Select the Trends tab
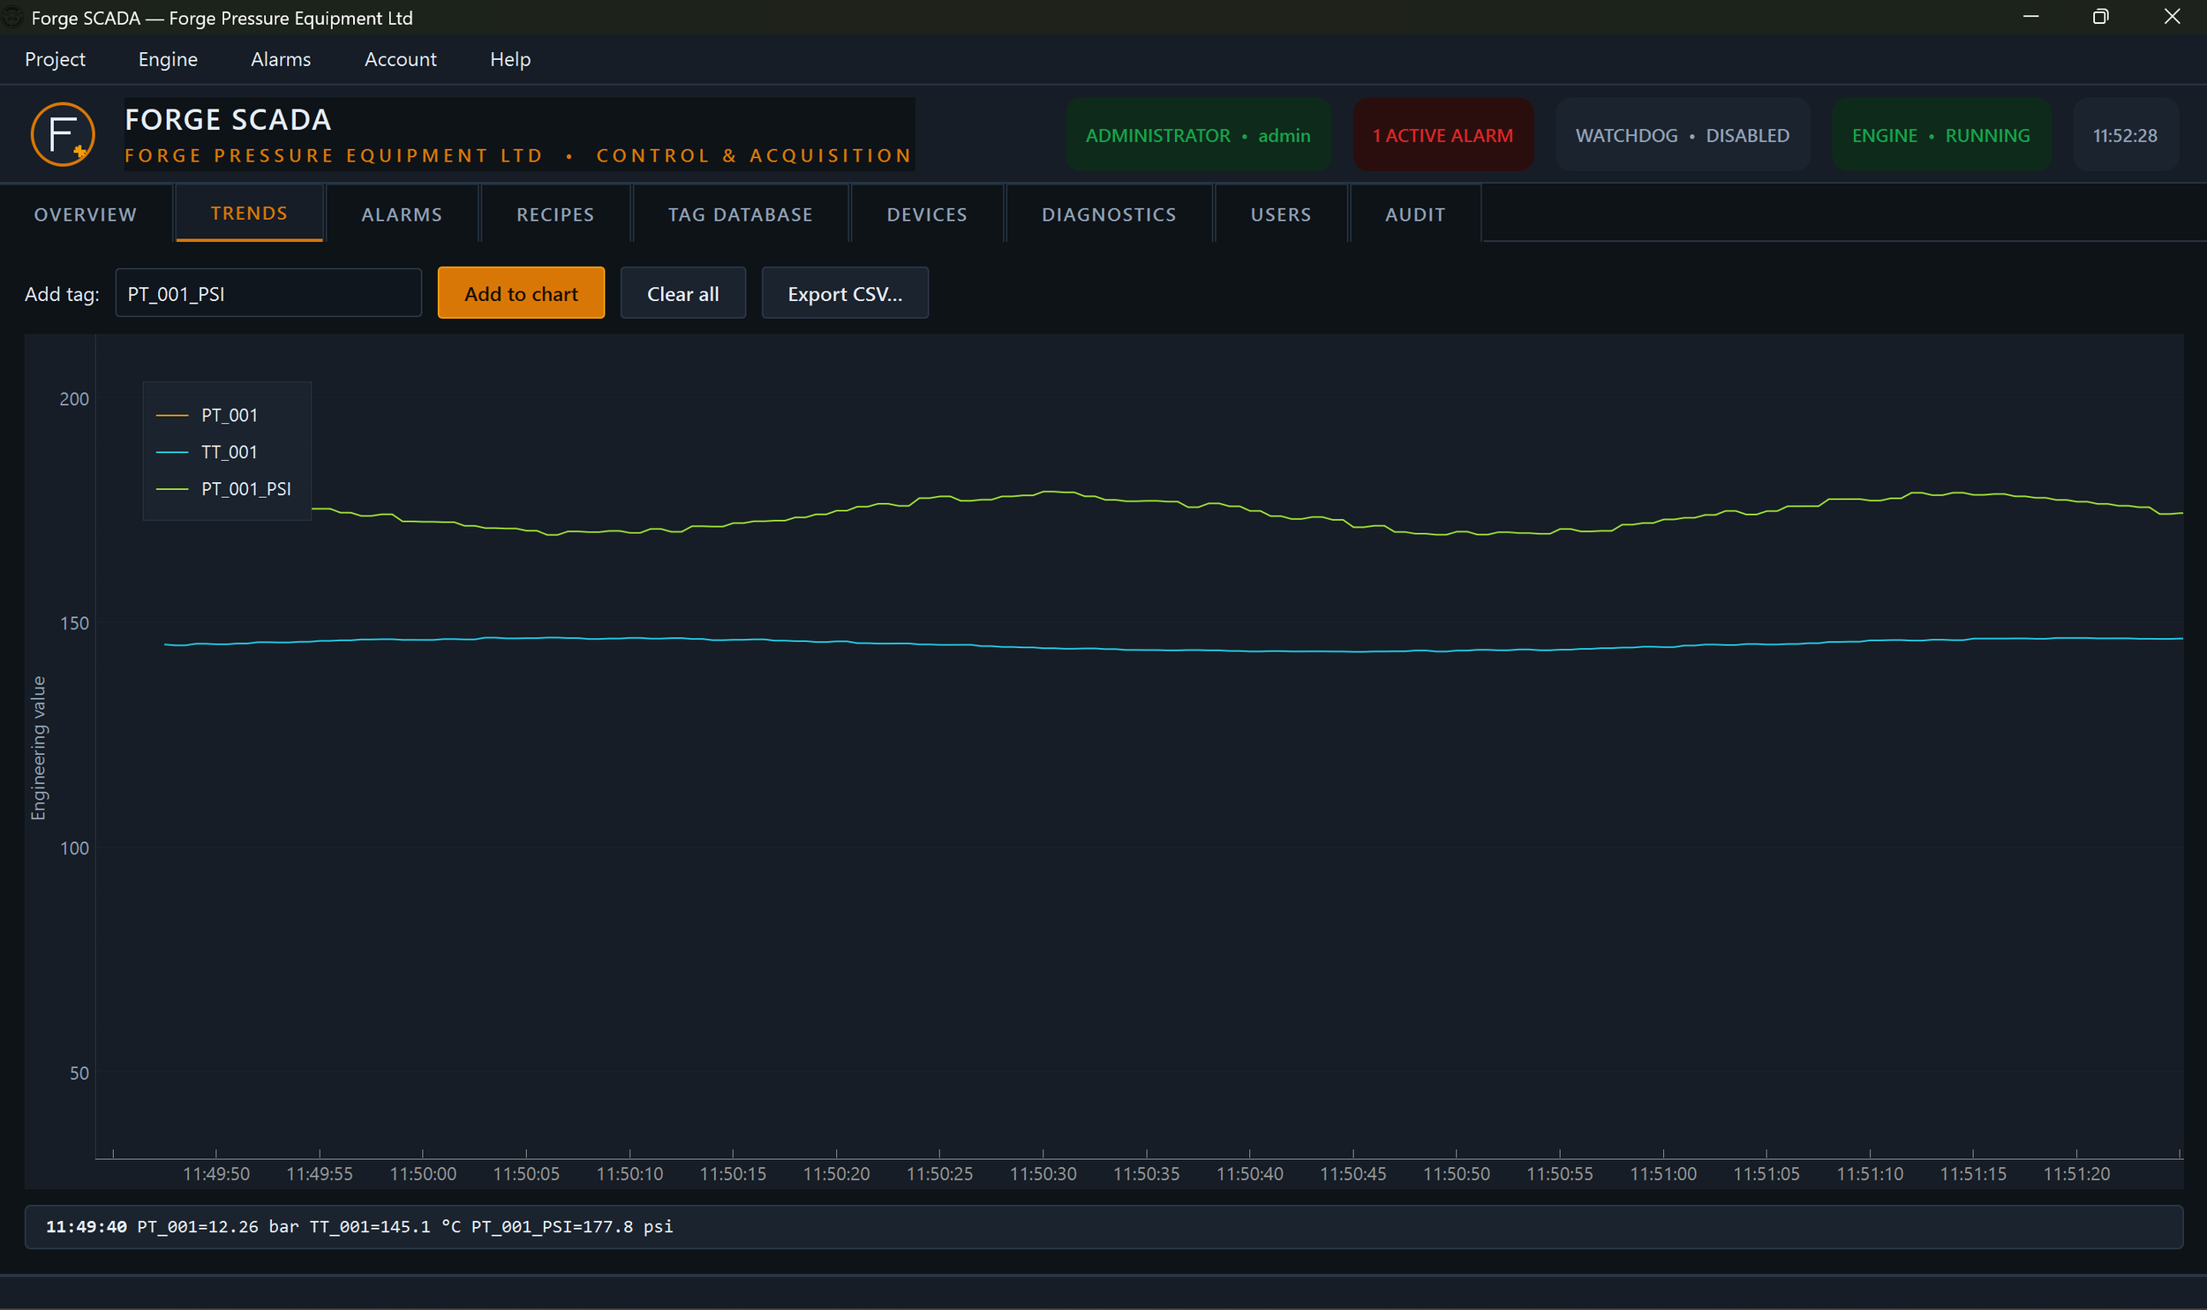 tap(249, 214)
